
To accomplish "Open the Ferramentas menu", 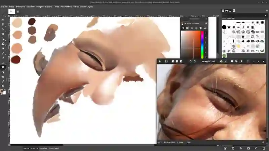I will (x=66, y=7).
